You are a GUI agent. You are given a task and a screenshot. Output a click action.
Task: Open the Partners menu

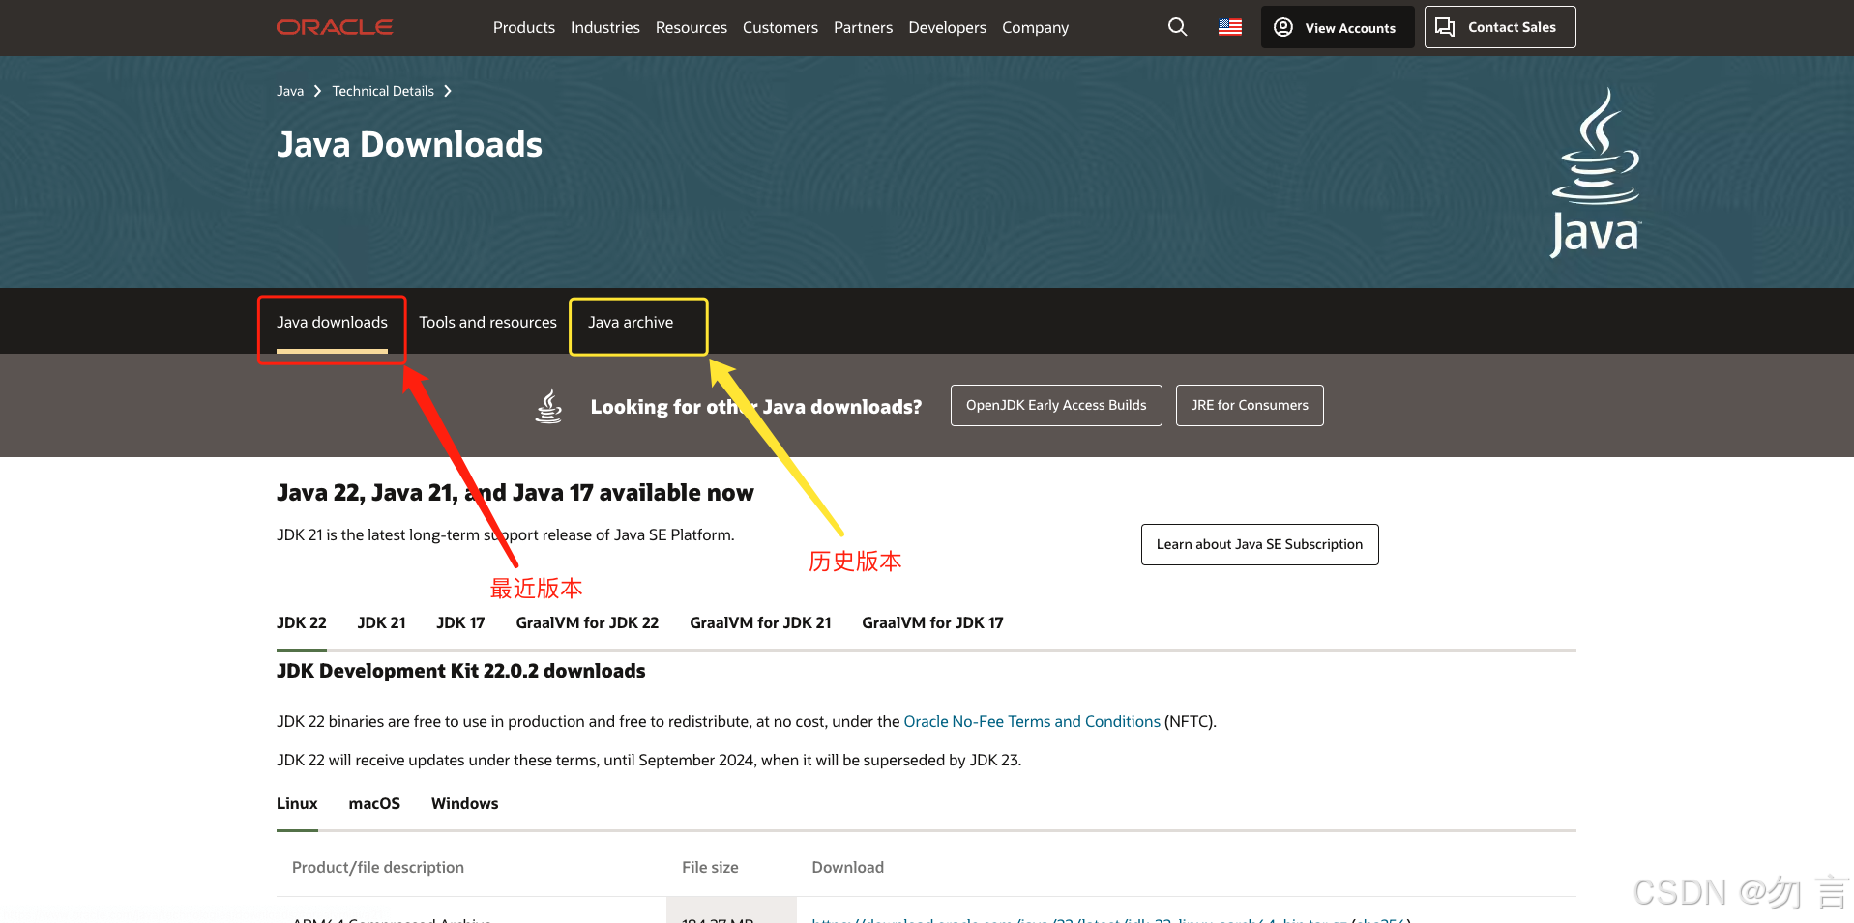click(x=864, y=27)
